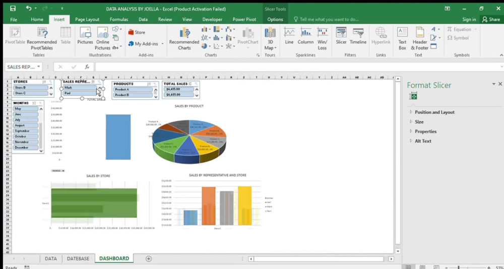Click Sign in
The width and height of the screenshot is (504, 269).
click(x=469, y=19)
